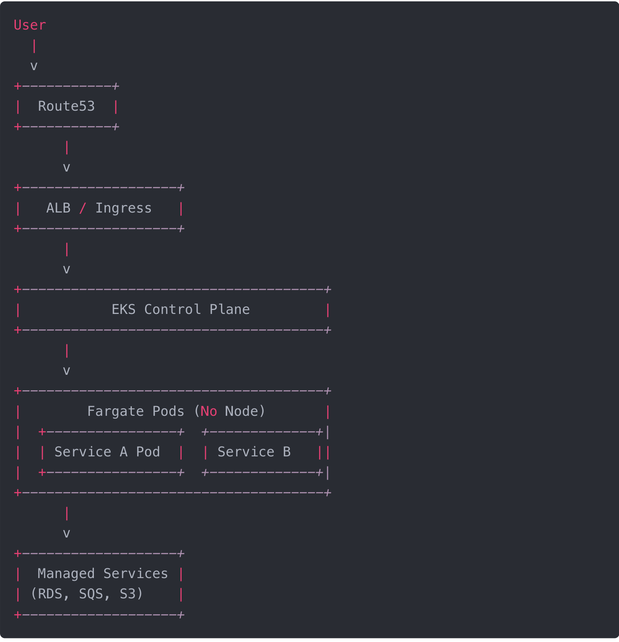Click the Managed Services text
619x642 pixels.
103,574
